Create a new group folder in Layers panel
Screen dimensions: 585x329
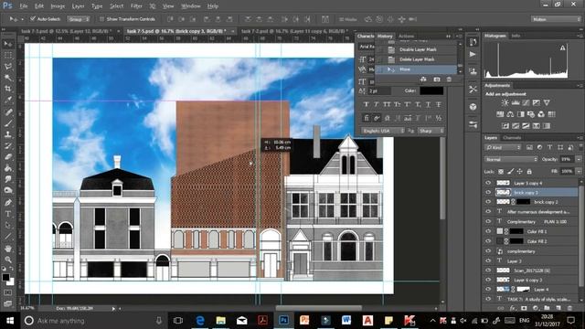point(547,308)
